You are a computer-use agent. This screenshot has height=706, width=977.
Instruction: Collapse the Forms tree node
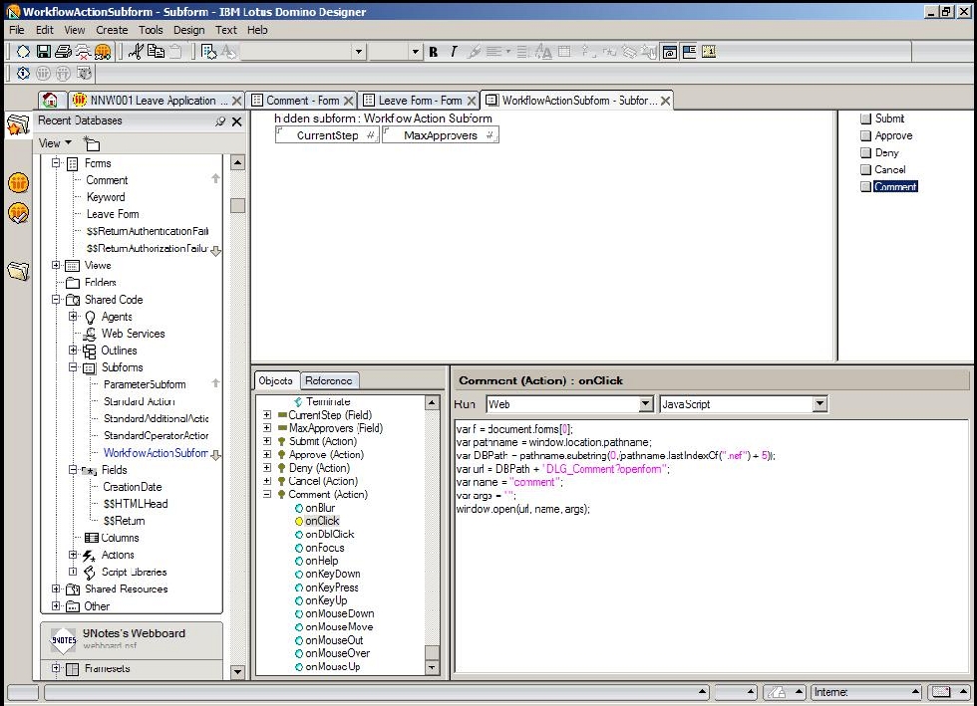pyautogui.click(x=56, y=163)
